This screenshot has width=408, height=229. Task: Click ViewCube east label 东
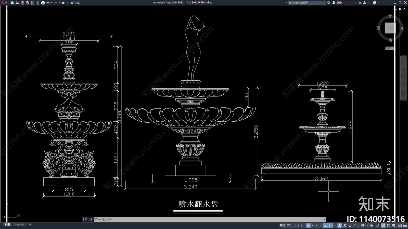[402, 28]
